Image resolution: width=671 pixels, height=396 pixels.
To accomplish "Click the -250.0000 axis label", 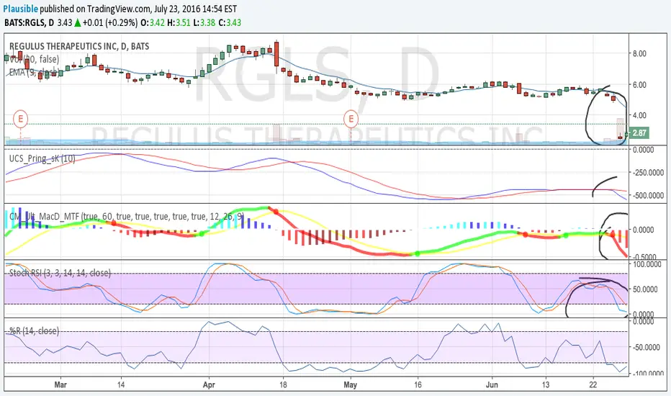I will point(649,173).
